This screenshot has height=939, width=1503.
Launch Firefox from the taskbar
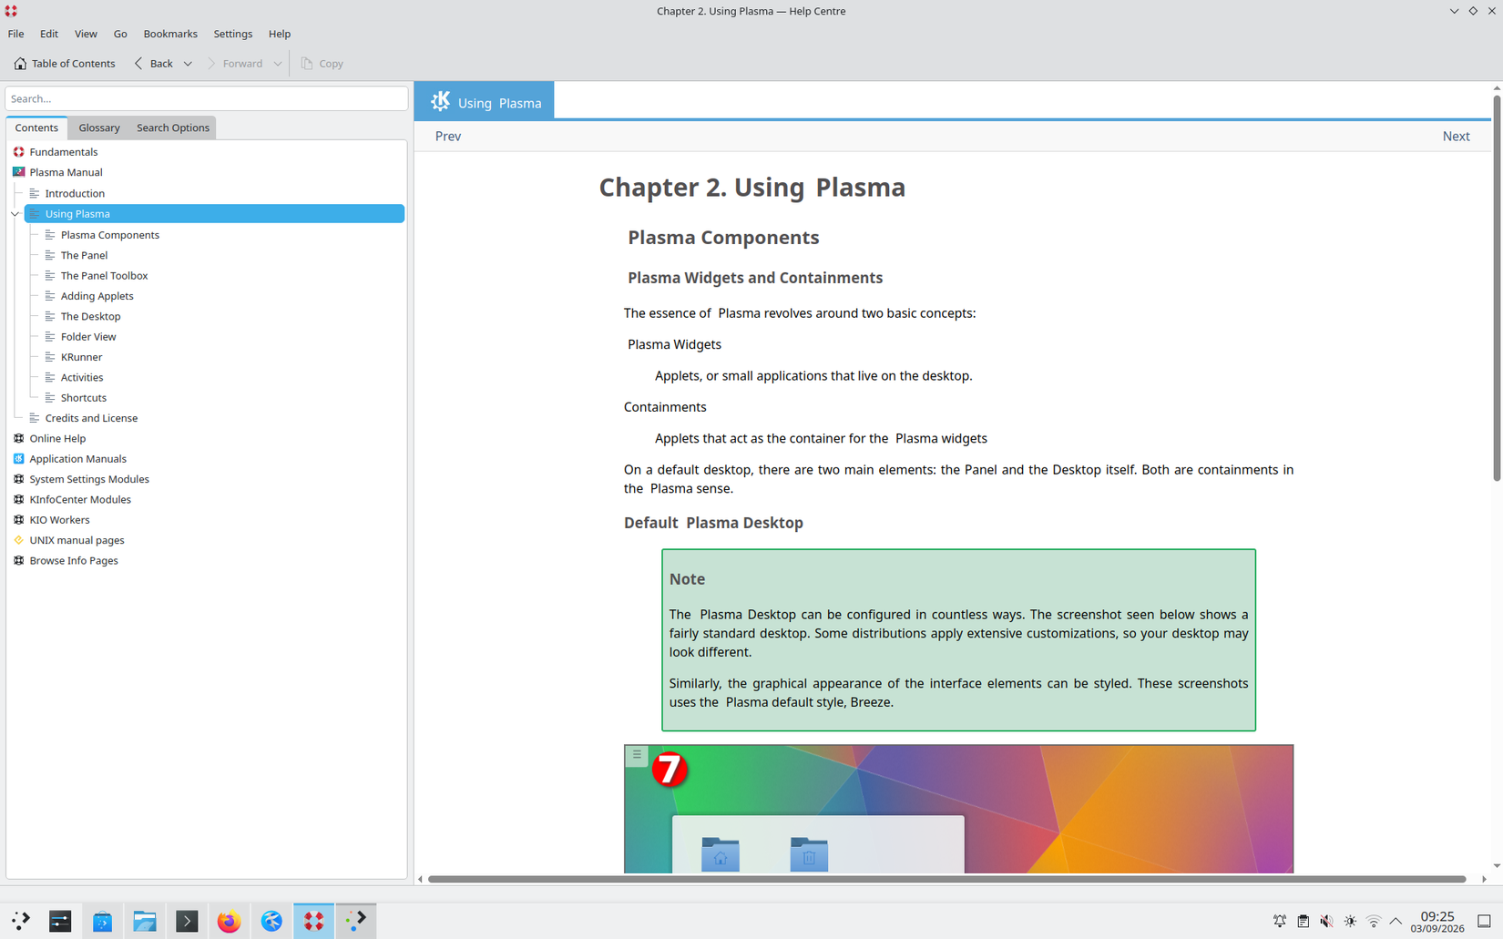pos(229,921)
